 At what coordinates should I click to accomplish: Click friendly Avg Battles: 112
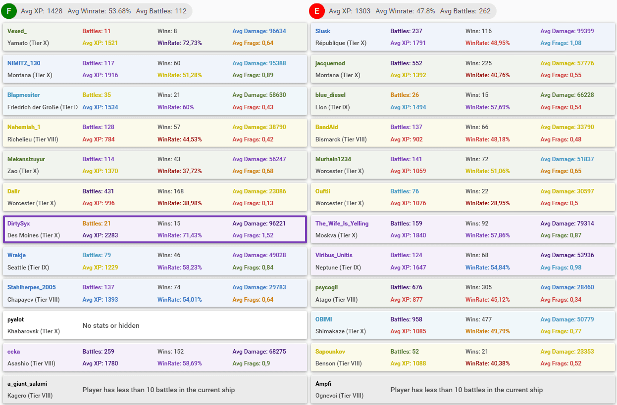[x=161, y=11]
